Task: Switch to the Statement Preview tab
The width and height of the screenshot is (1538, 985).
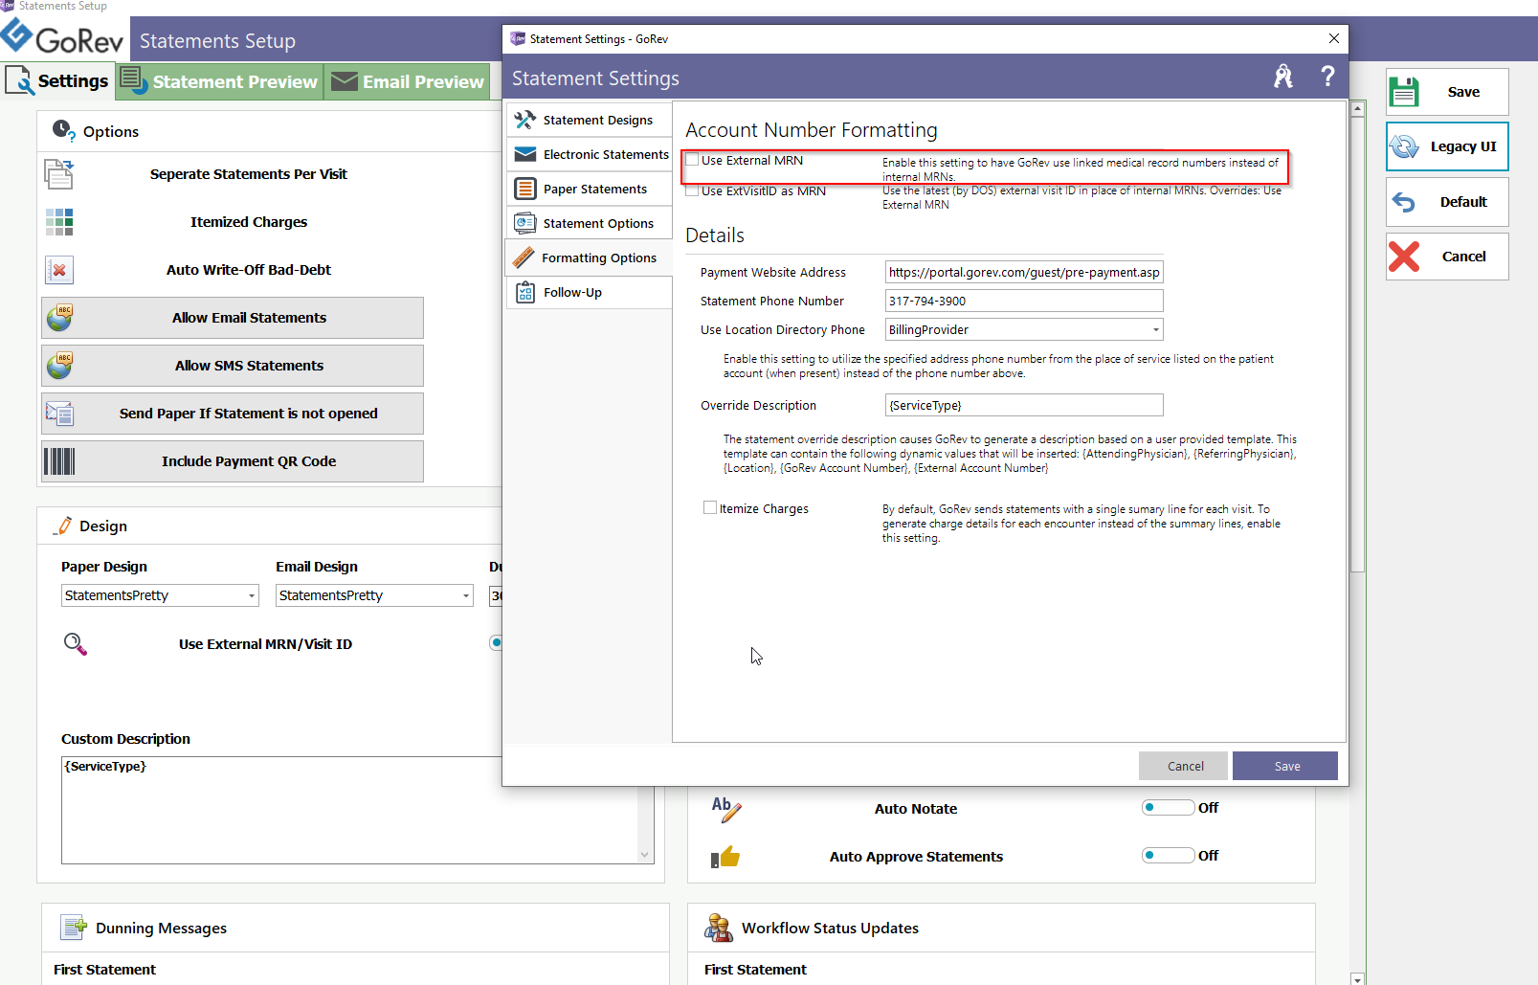Action: click(220, 81)
